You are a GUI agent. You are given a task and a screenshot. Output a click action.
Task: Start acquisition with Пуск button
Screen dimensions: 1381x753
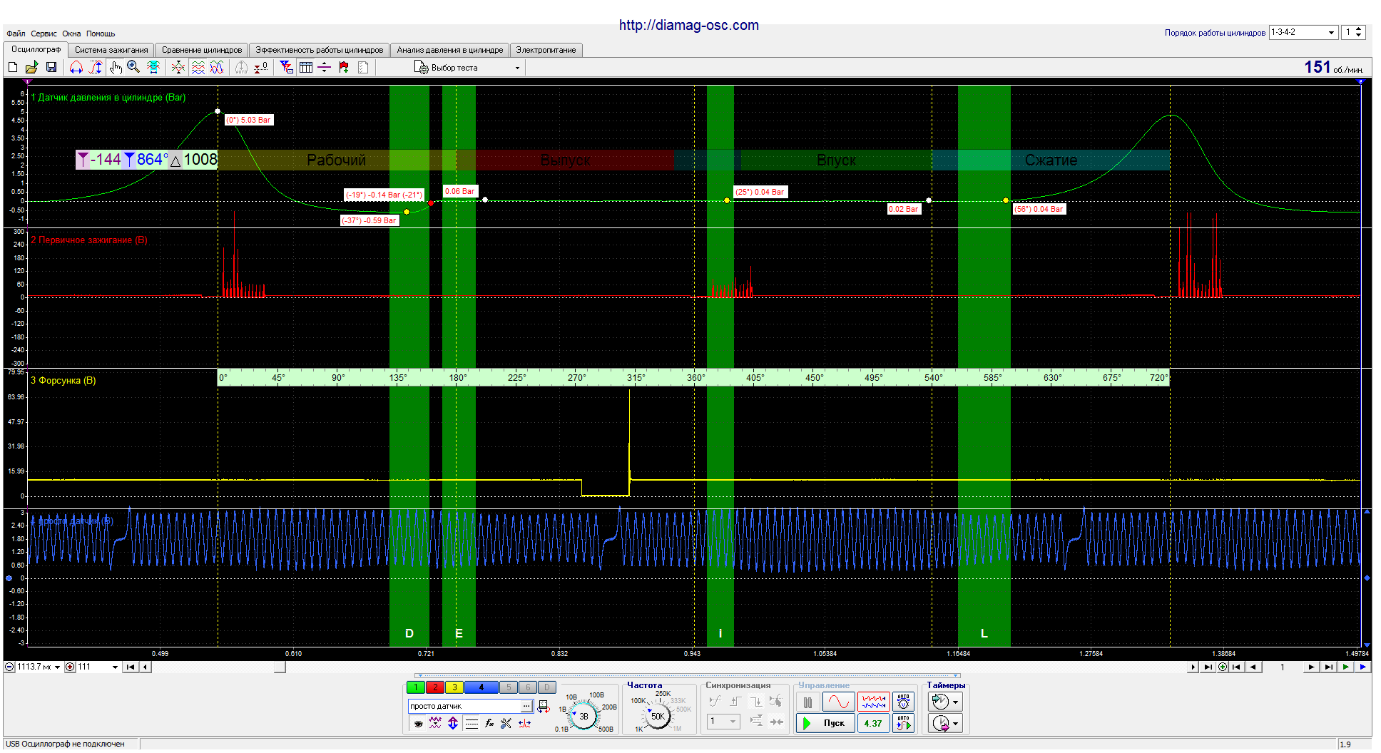(x=825, y=723)
